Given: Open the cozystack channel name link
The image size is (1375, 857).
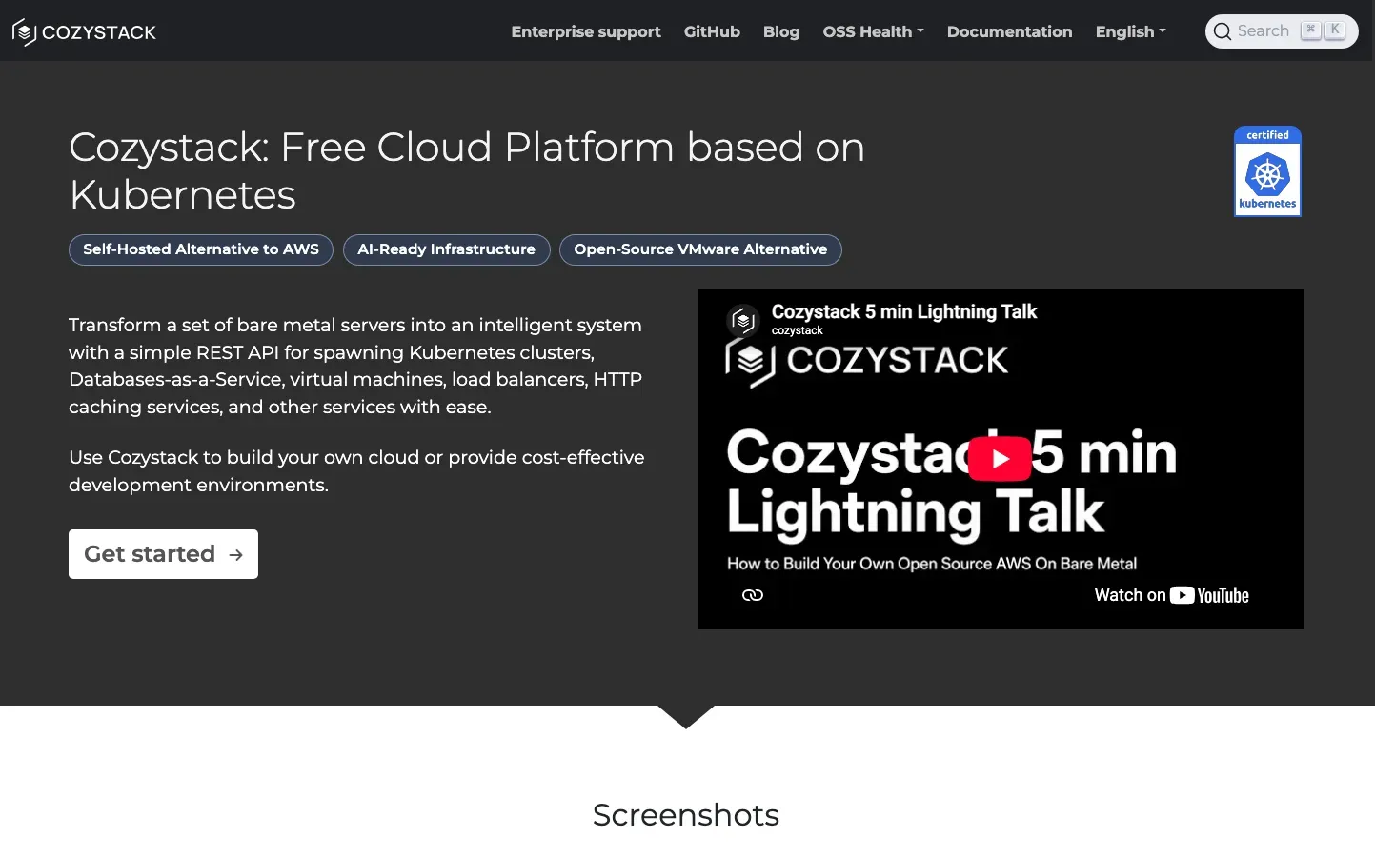Looking at the screenshot, I should 797,330.
